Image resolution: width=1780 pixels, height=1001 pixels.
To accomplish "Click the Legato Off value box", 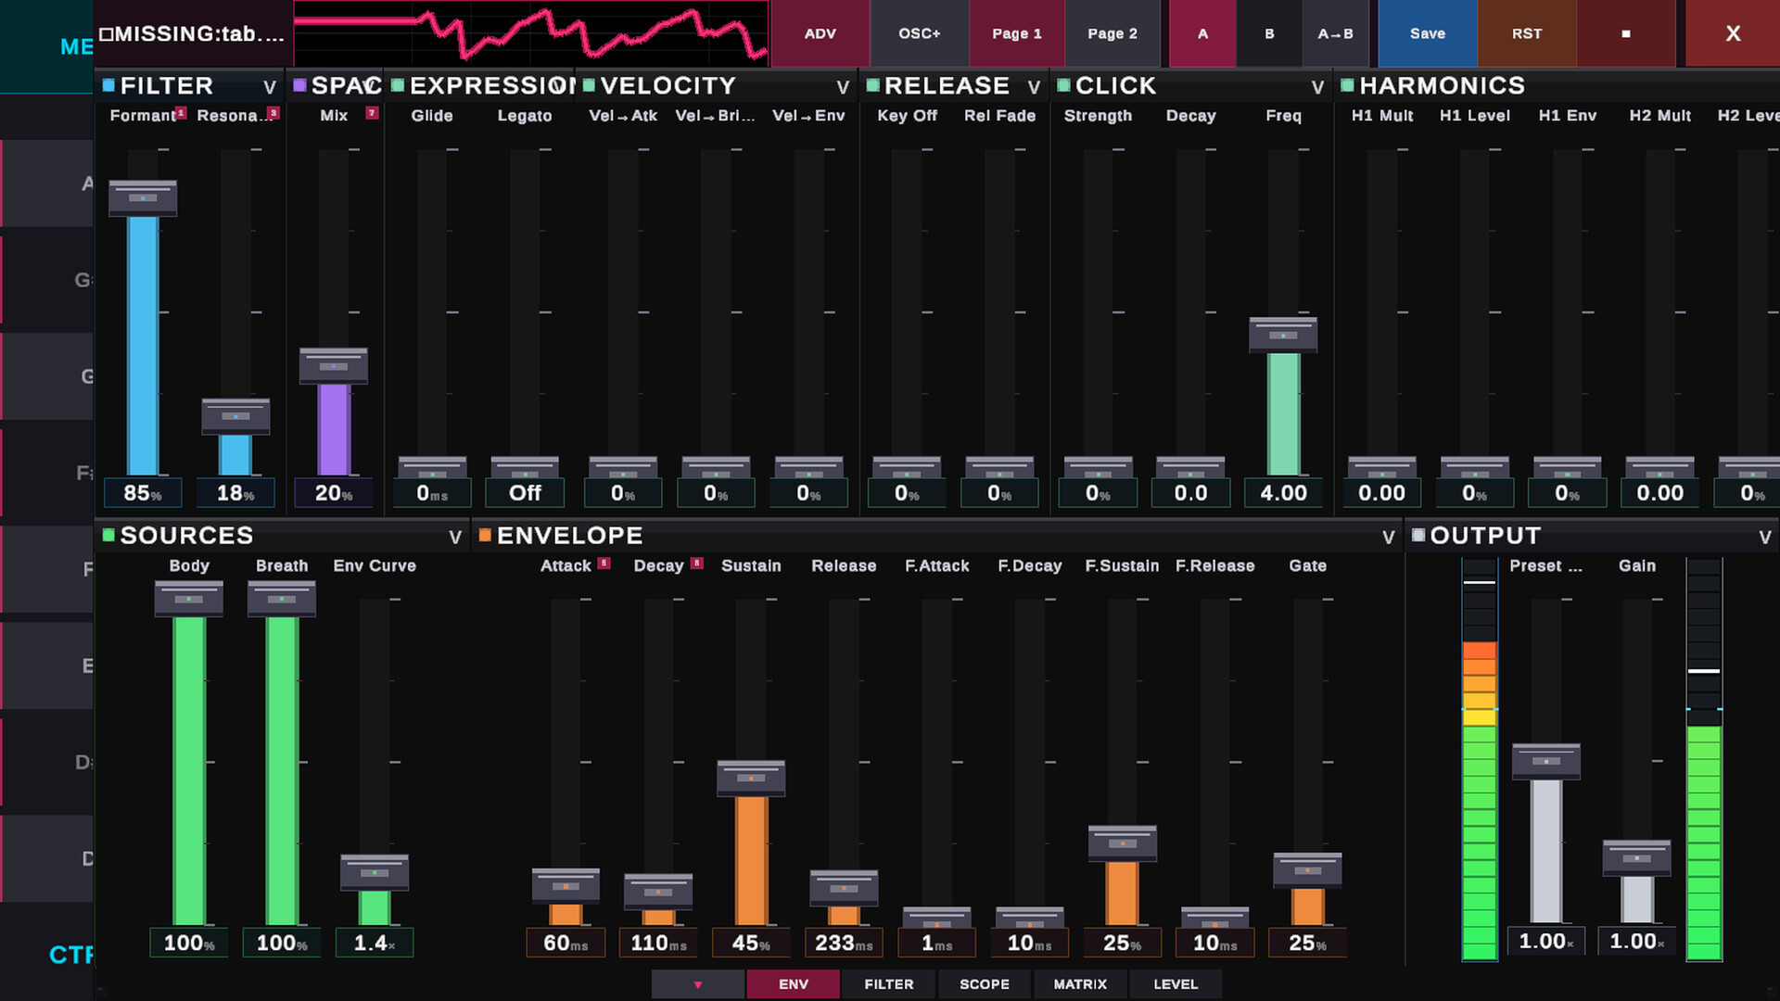I will pos(525,493).
